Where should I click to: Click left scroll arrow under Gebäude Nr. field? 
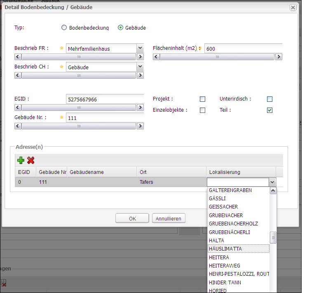pos(18,126)
